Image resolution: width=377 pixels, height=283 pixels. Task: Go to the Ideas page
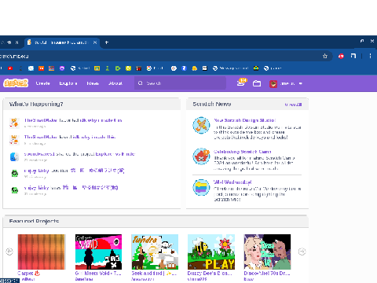tap(93, 83)
